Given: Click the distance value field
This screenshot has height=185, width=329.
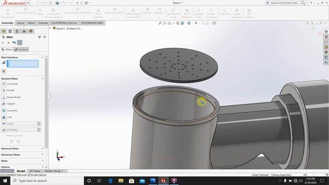Looking at the screenshot, I should tap(22, 123).
